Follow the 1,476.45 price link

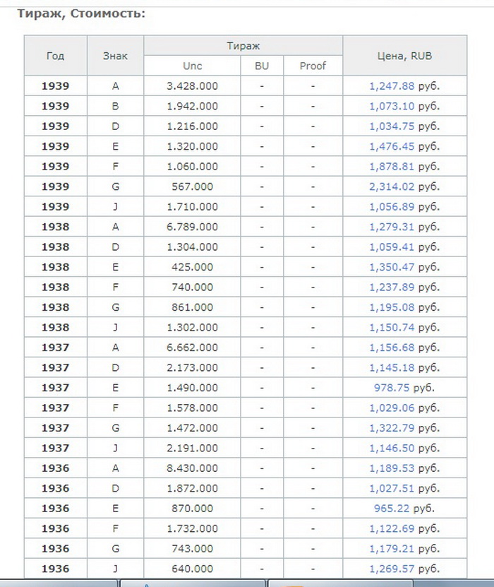[x=392, y=146]
